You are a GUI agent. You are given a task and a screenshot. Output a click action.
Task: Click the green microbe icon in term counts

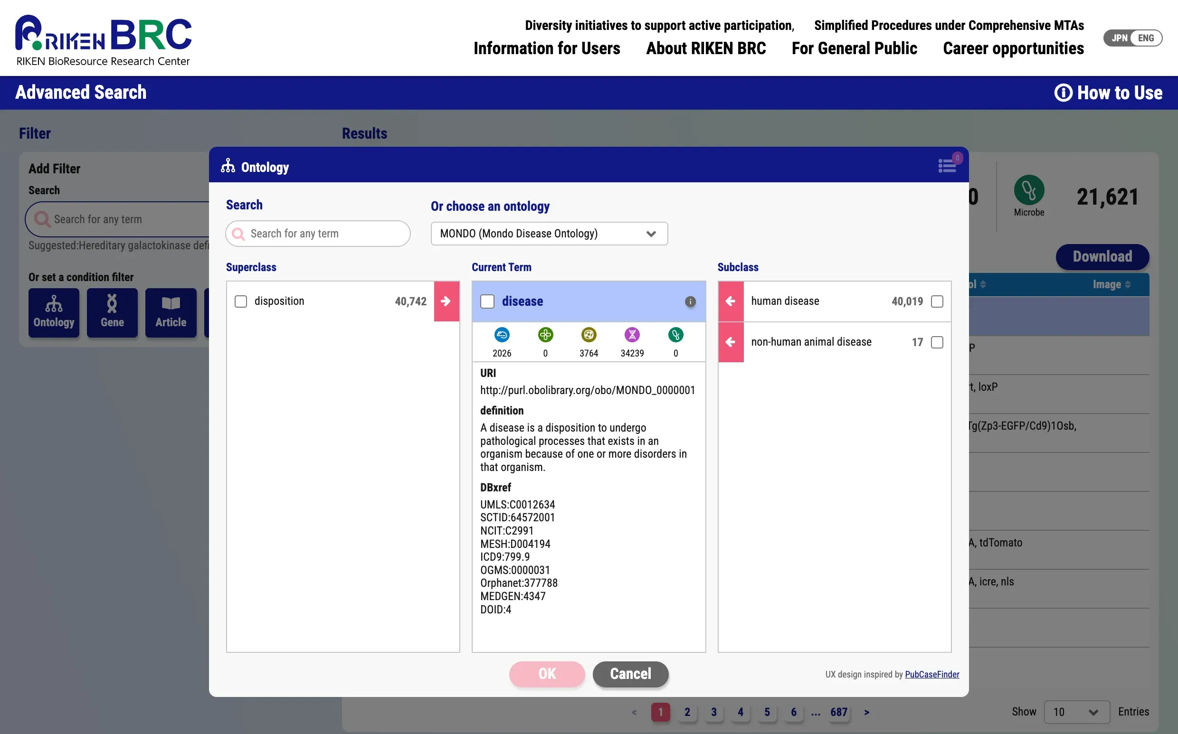click(x=675, y=334)
